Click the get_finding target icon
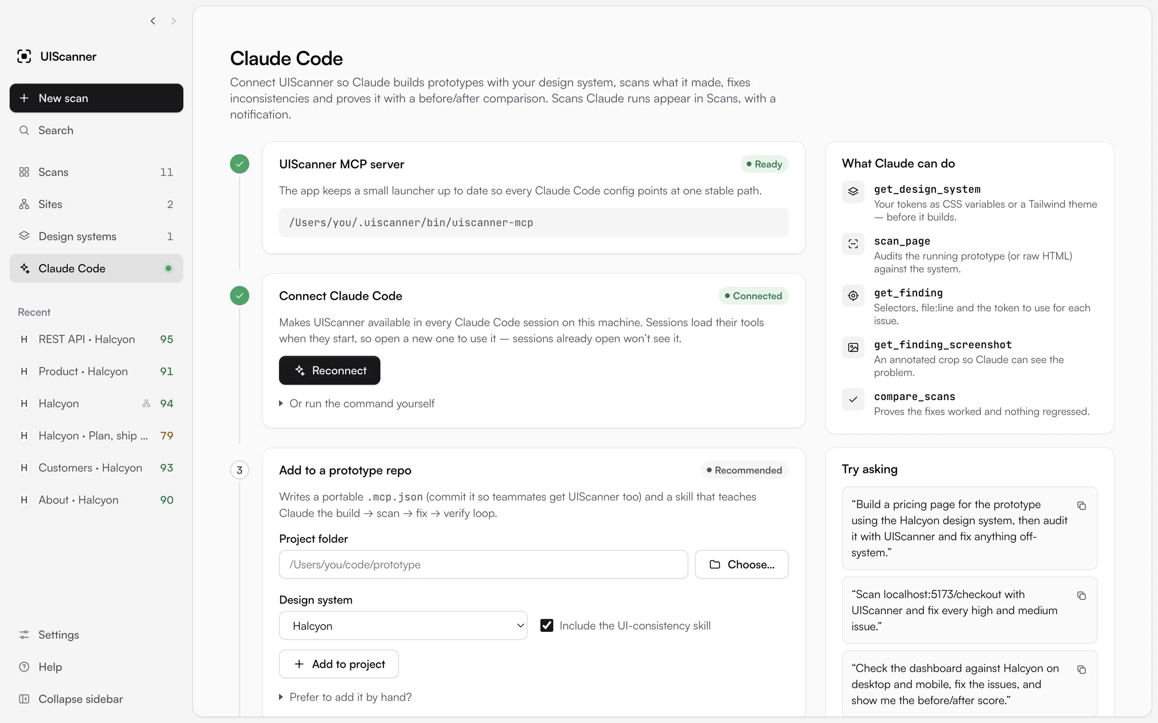The height and width of the screenshot is (723, 1158). [853, 295]
